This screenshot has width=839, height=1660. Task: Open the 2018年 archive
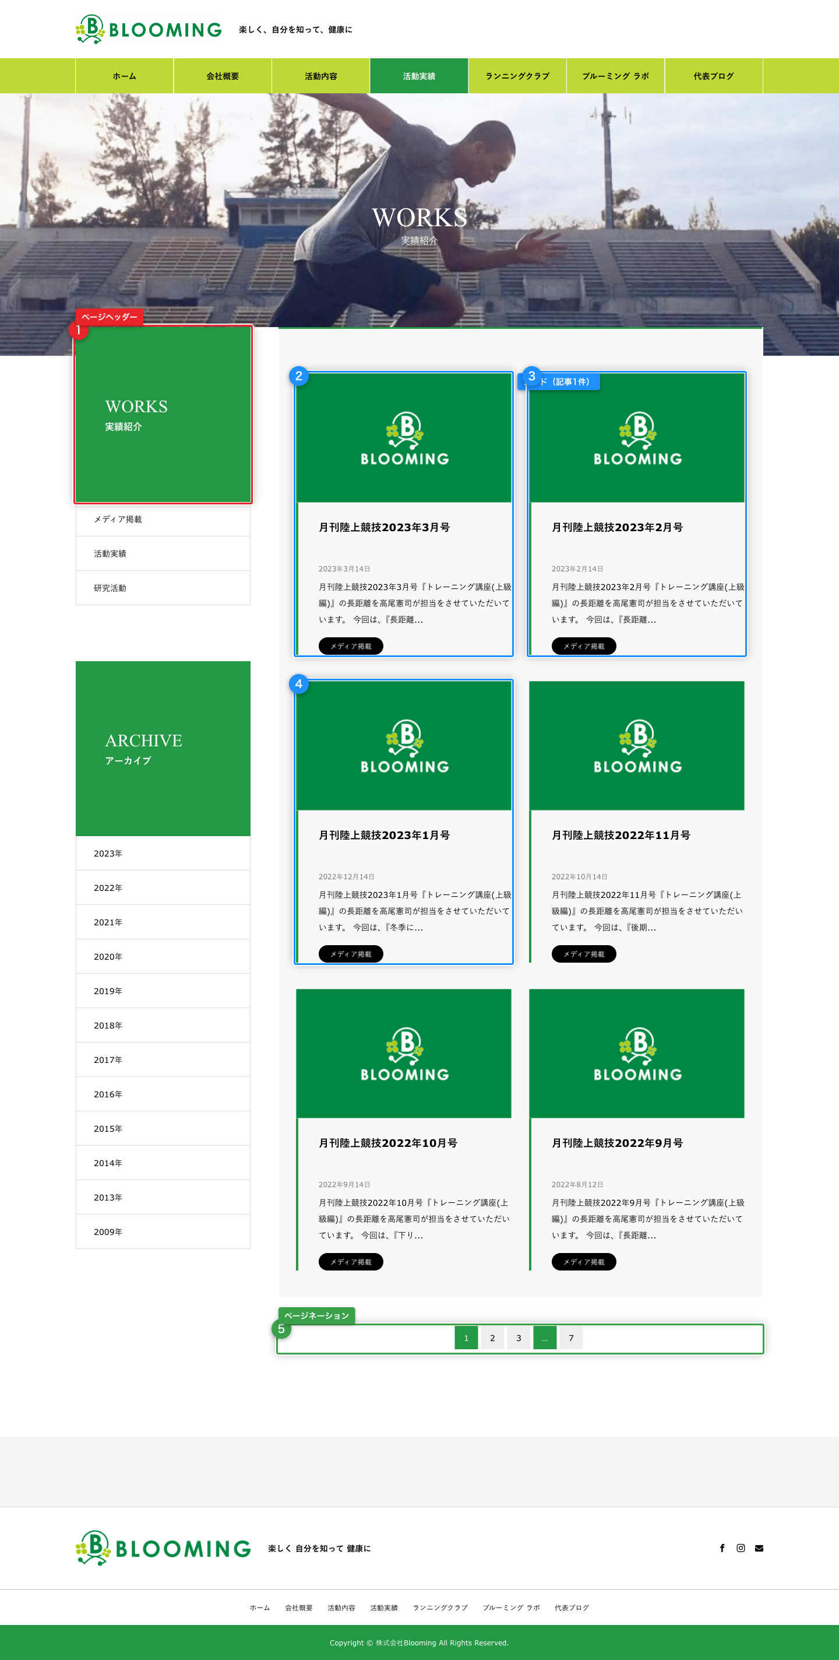(x=163, y=1025)
